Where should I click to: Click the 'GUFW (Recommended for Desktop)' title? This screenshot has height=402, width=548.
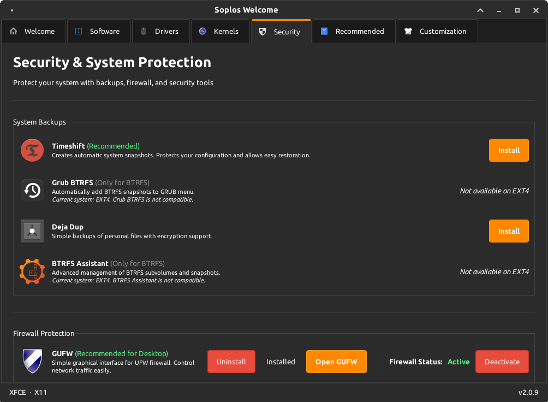[110, 354]
